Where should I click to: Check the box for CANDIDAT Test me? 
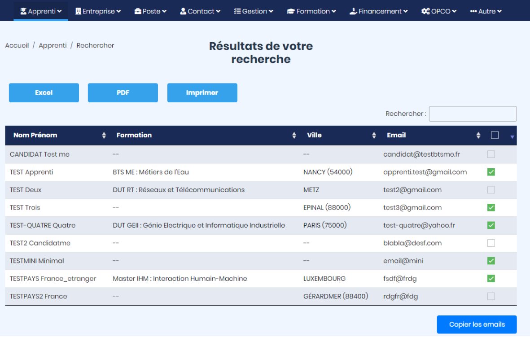(x=491, y=154)
